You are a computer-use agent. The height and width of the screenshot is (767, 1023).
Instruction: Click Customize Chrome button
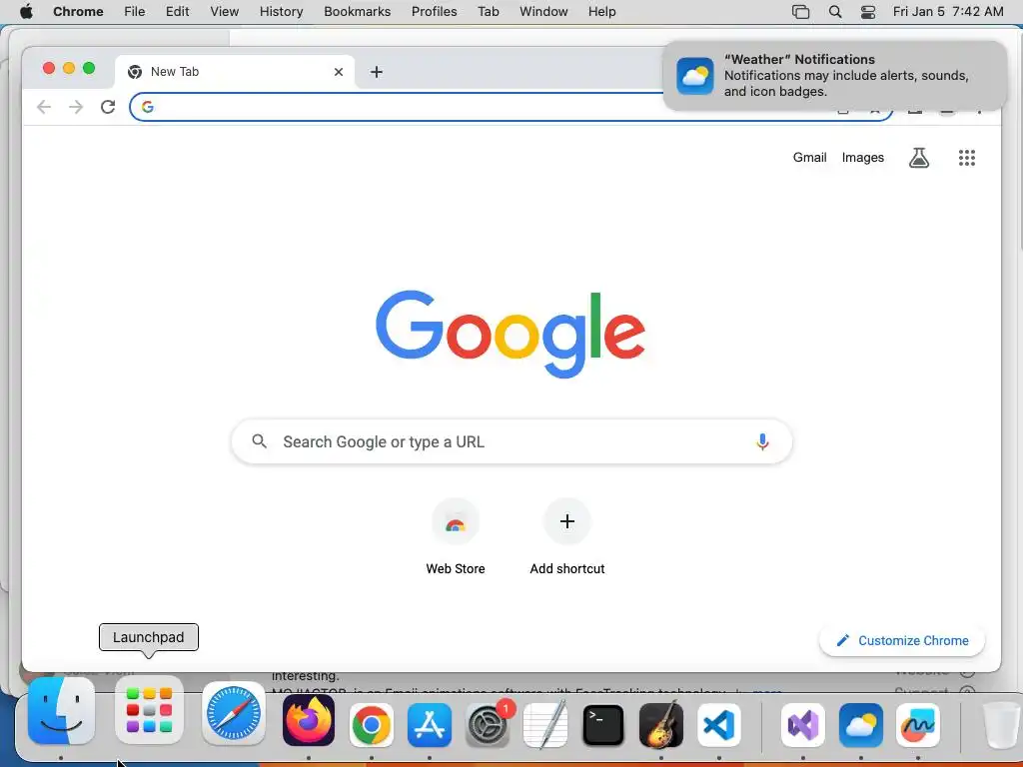tap(902, 640)
